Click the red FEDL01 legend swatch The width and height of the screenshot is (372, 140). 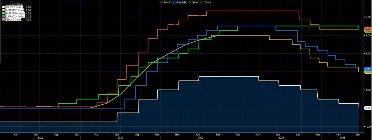[3, 20]
